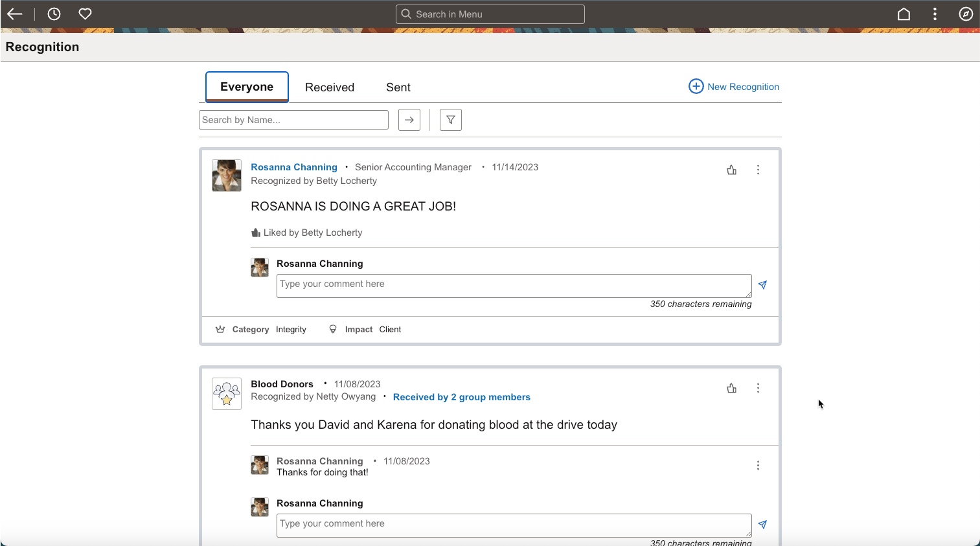Submit name search with arrow button

(x=409, y=120)
